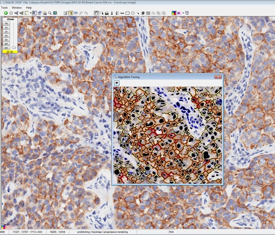Open the Window menu
Screen dimensions: 275x235
pyautogui.click(x=16, y=7)
